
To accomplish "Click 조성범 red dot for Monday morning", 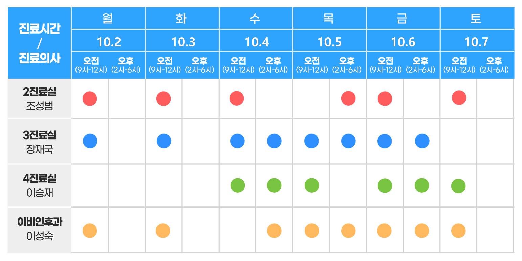I will pos(90,99).
